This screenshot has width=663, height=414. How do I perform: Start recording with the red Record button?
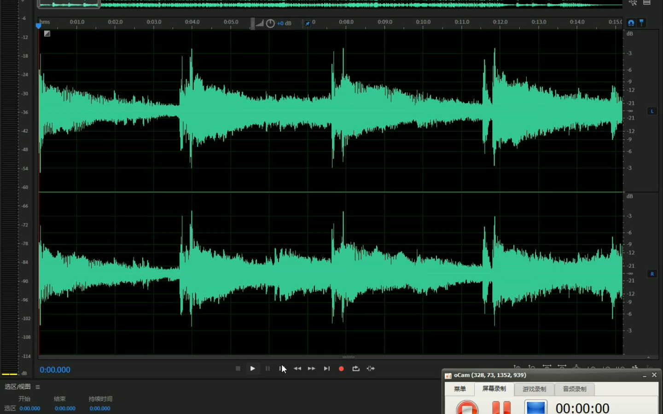[x=341, y=368]
